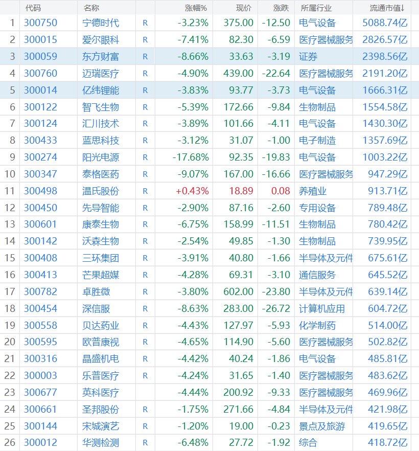Image resolution: width=419 pixels, height=451 pixels.
Task: Open stock code 300015
Action: point(40,40)
